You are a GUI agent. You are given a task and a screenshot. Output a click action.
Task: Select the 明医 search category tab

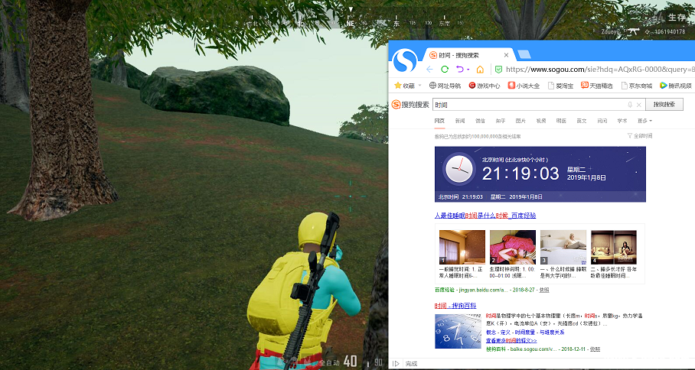(x=561, y=121)
